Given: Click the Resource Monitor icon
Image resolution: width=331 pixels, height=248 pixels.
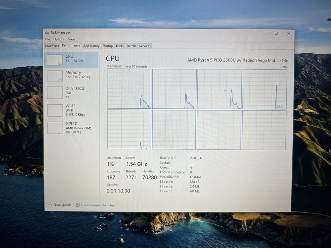Looking at the screenshot, I should click(x=77, y=205).
